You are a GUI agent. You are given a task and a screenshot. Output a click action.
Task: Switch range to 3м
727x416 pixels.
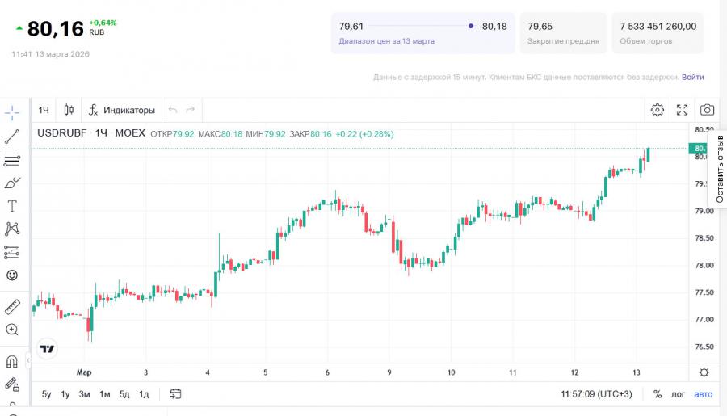[x=84, y=394]
